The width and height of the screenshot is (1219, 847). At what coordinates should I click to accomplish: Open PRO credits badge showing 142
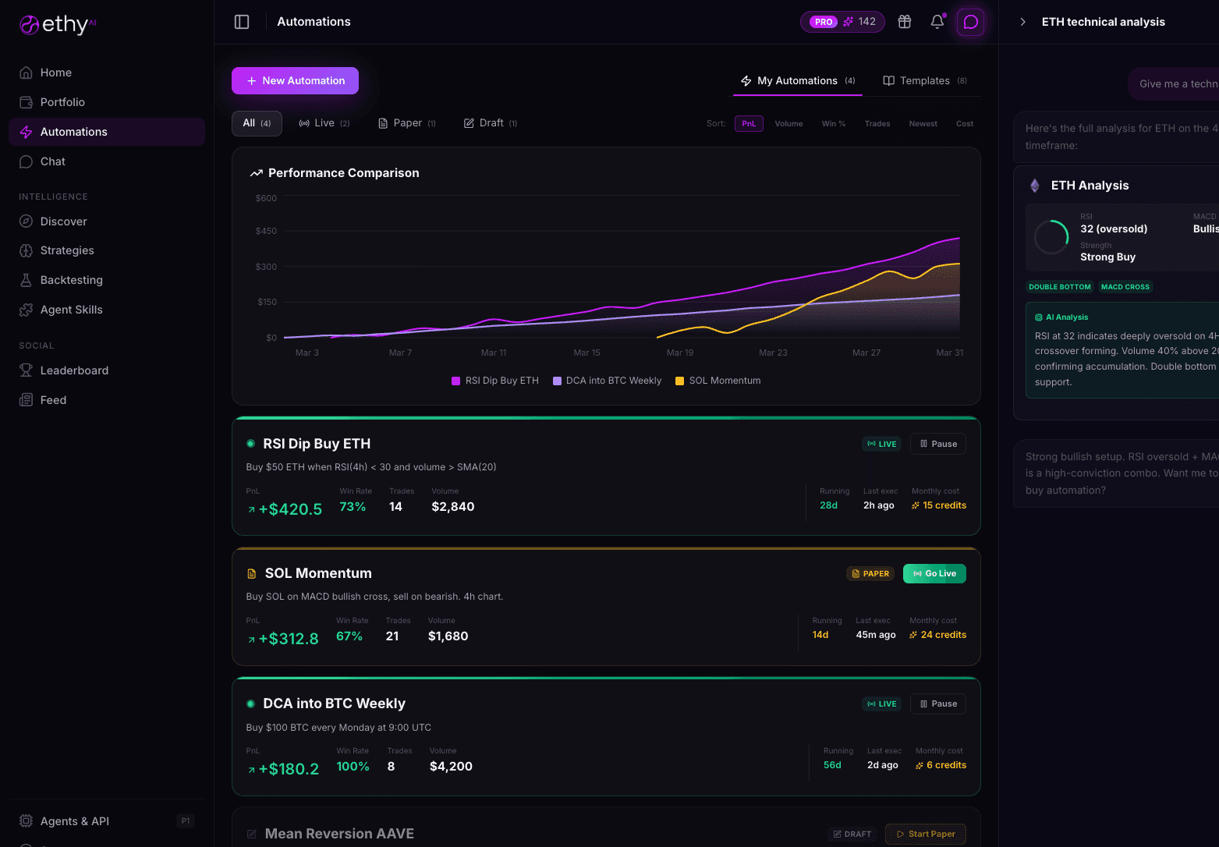tap(842, 22)
